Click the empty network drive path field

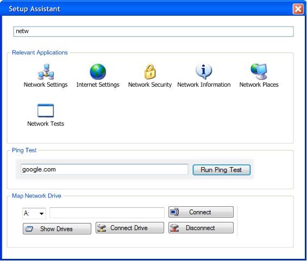[x=107, y=213]
